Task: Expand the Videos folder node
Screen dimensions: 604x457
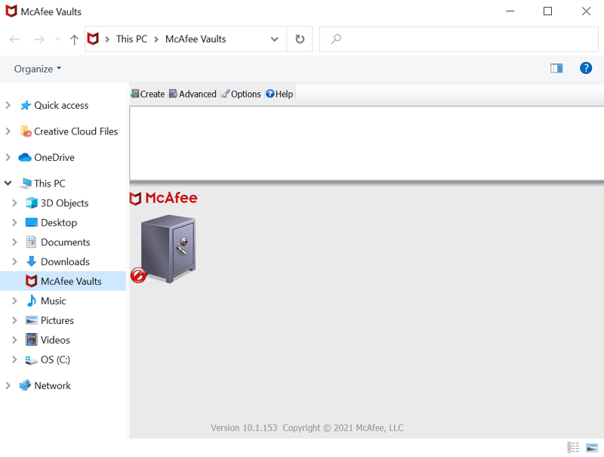Action: coord(14,340)
